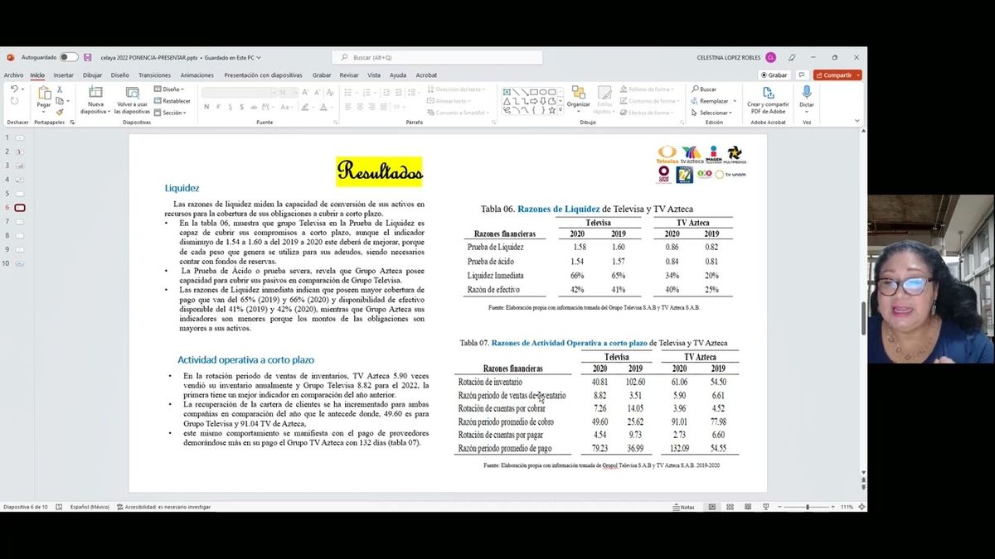Switch to the Acrobat tab
This screenshot has width=995, height=559.
point(426,75)
